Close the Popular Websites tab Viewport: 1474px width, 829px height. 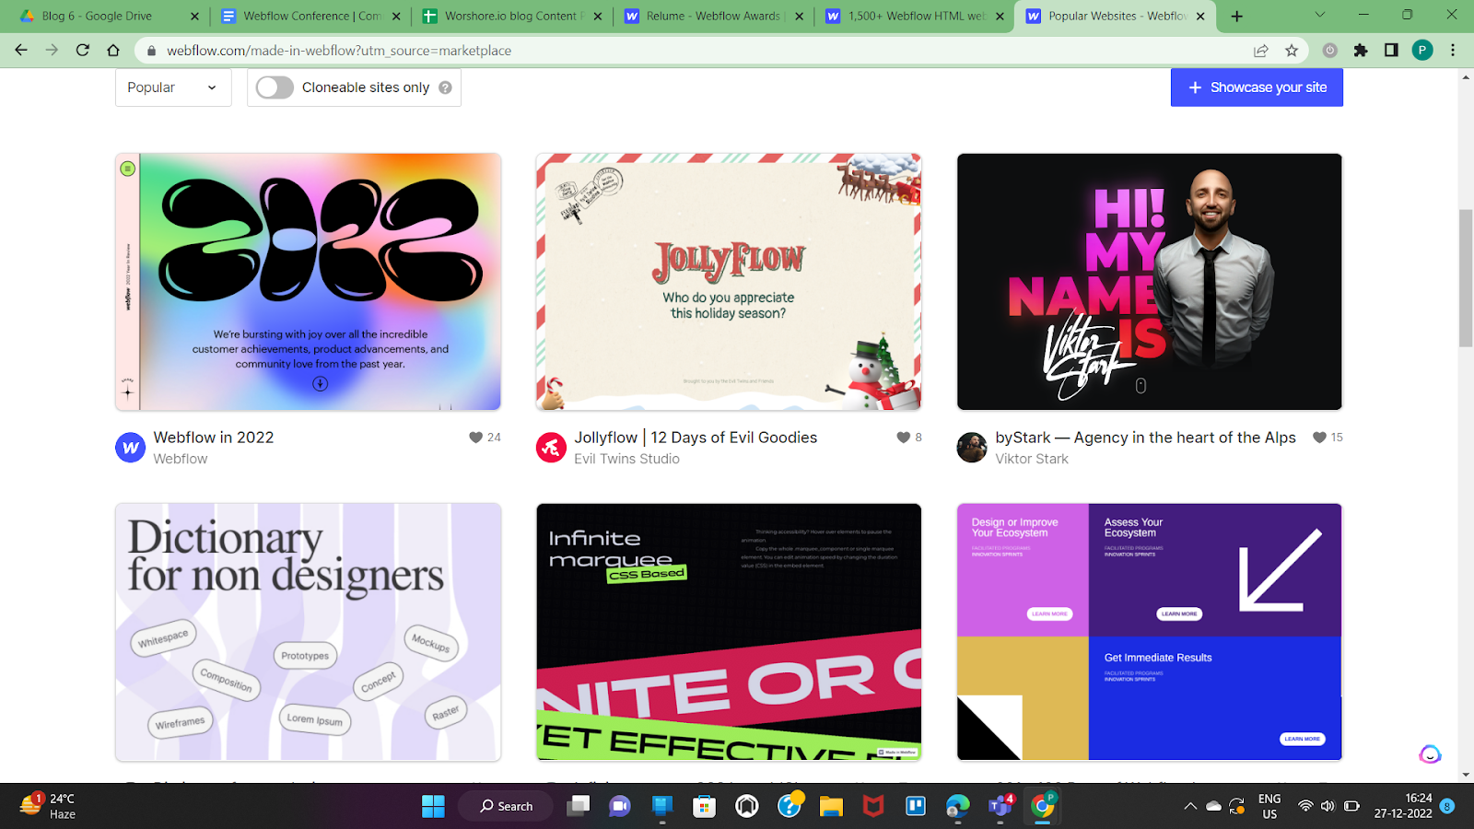tap(1200, 16)
